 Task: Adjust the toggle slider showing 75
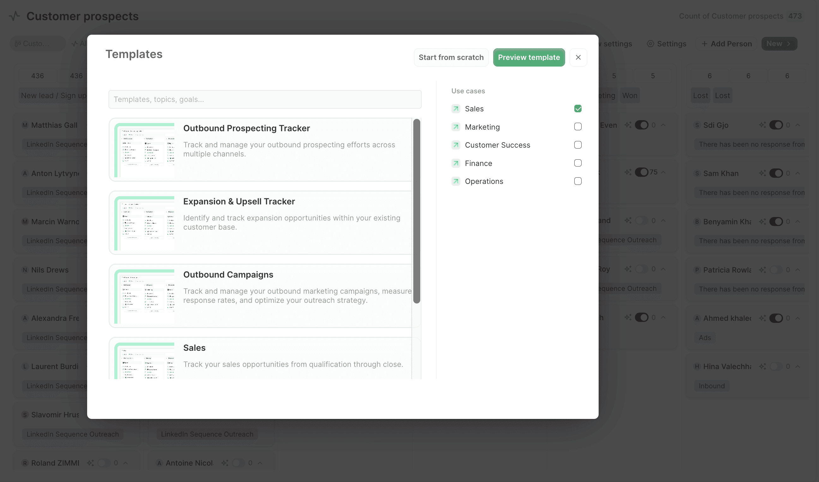(642, 172)
